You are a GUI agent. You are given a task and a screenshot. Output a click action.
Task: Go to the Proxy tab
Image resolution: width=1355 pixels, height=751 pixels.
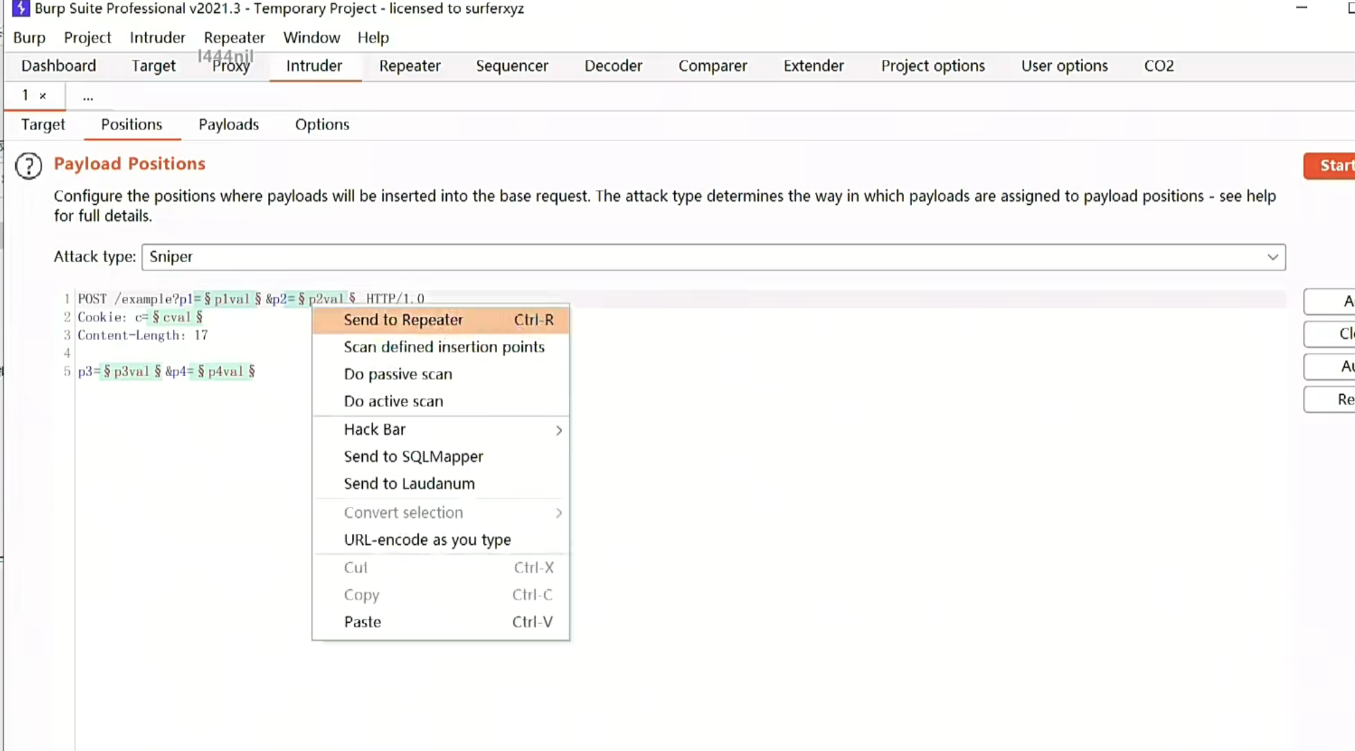pyautogui.click(x=231, y=66)
